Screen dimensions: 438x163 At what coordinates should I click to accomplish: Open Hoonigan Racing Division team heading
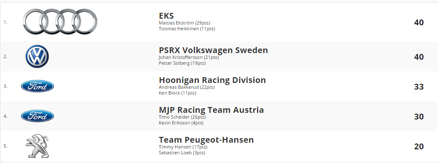pyautogui.click(x=212, y=80)
